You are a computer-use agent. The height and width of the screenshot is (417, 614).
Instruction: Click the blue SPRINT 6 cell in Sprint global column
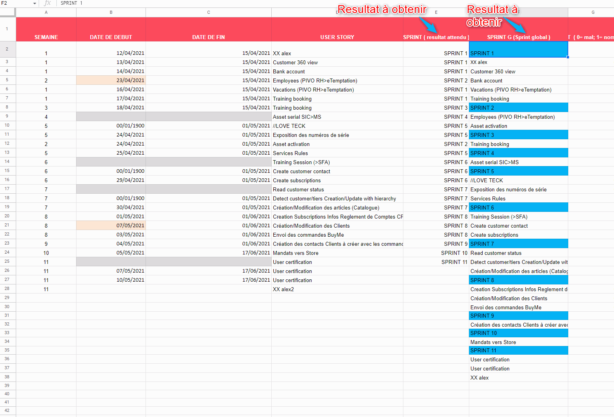tap(519, 207)
